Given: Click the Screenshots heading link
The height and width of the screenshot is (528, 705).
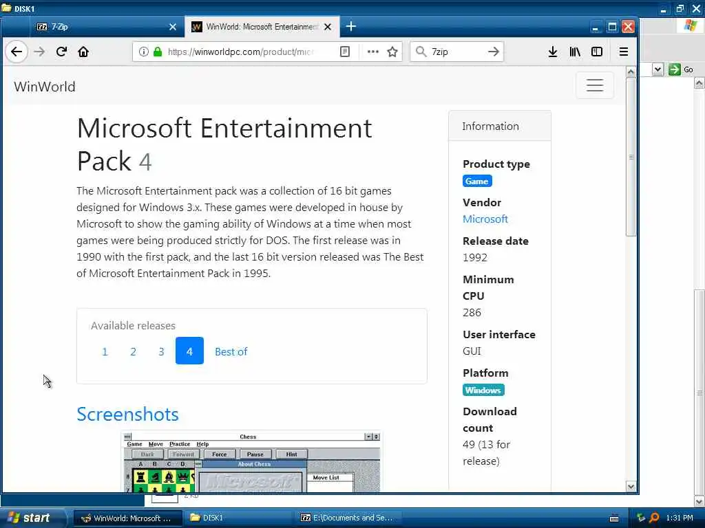Looking at the screenshot, I should point(127,414).
